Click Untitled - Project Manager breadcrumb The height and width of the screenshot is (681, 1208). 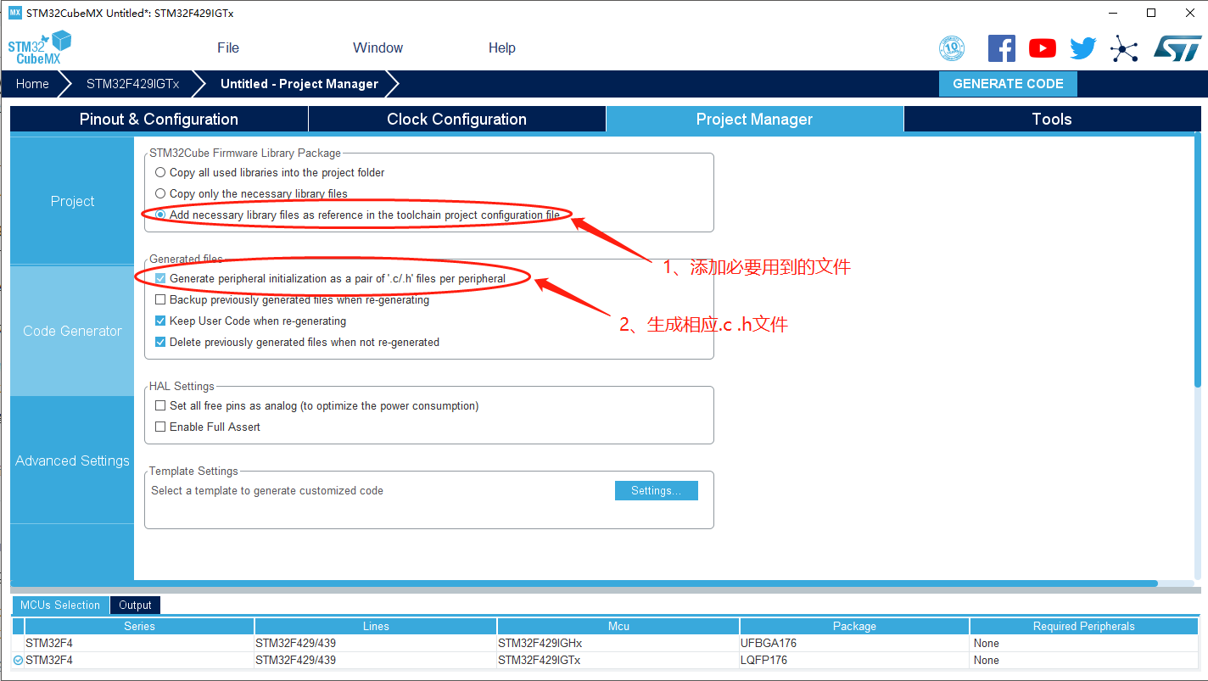299,83
